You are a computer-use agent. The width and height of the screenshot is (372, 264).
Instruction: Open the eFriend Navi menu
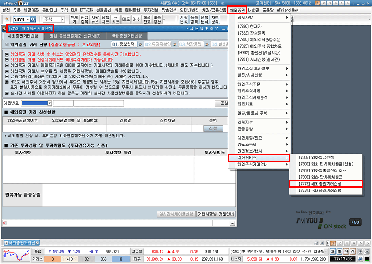pos(288,10)
